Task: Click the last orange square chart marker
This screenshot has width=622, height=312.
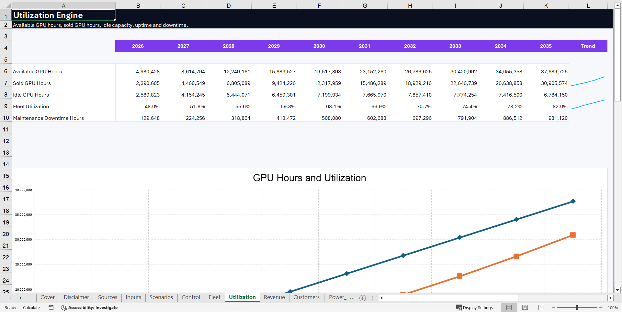Action: point(573,235)
